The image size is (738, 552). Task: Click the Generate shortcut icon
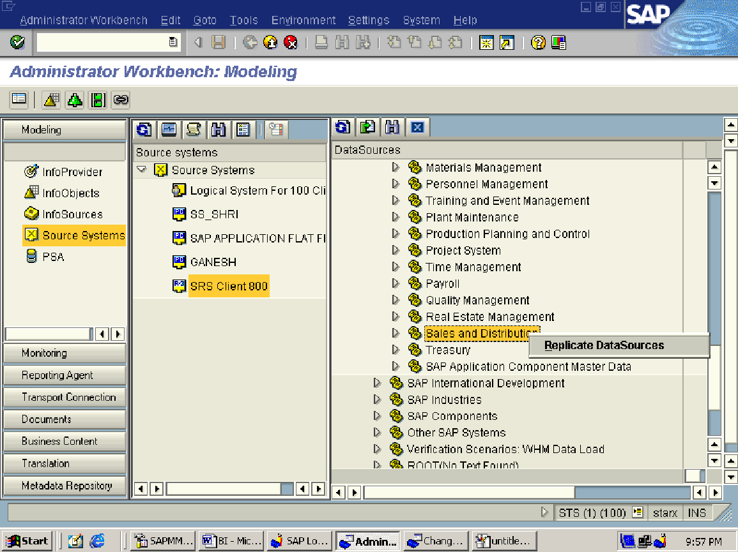[x=507, y=43]
